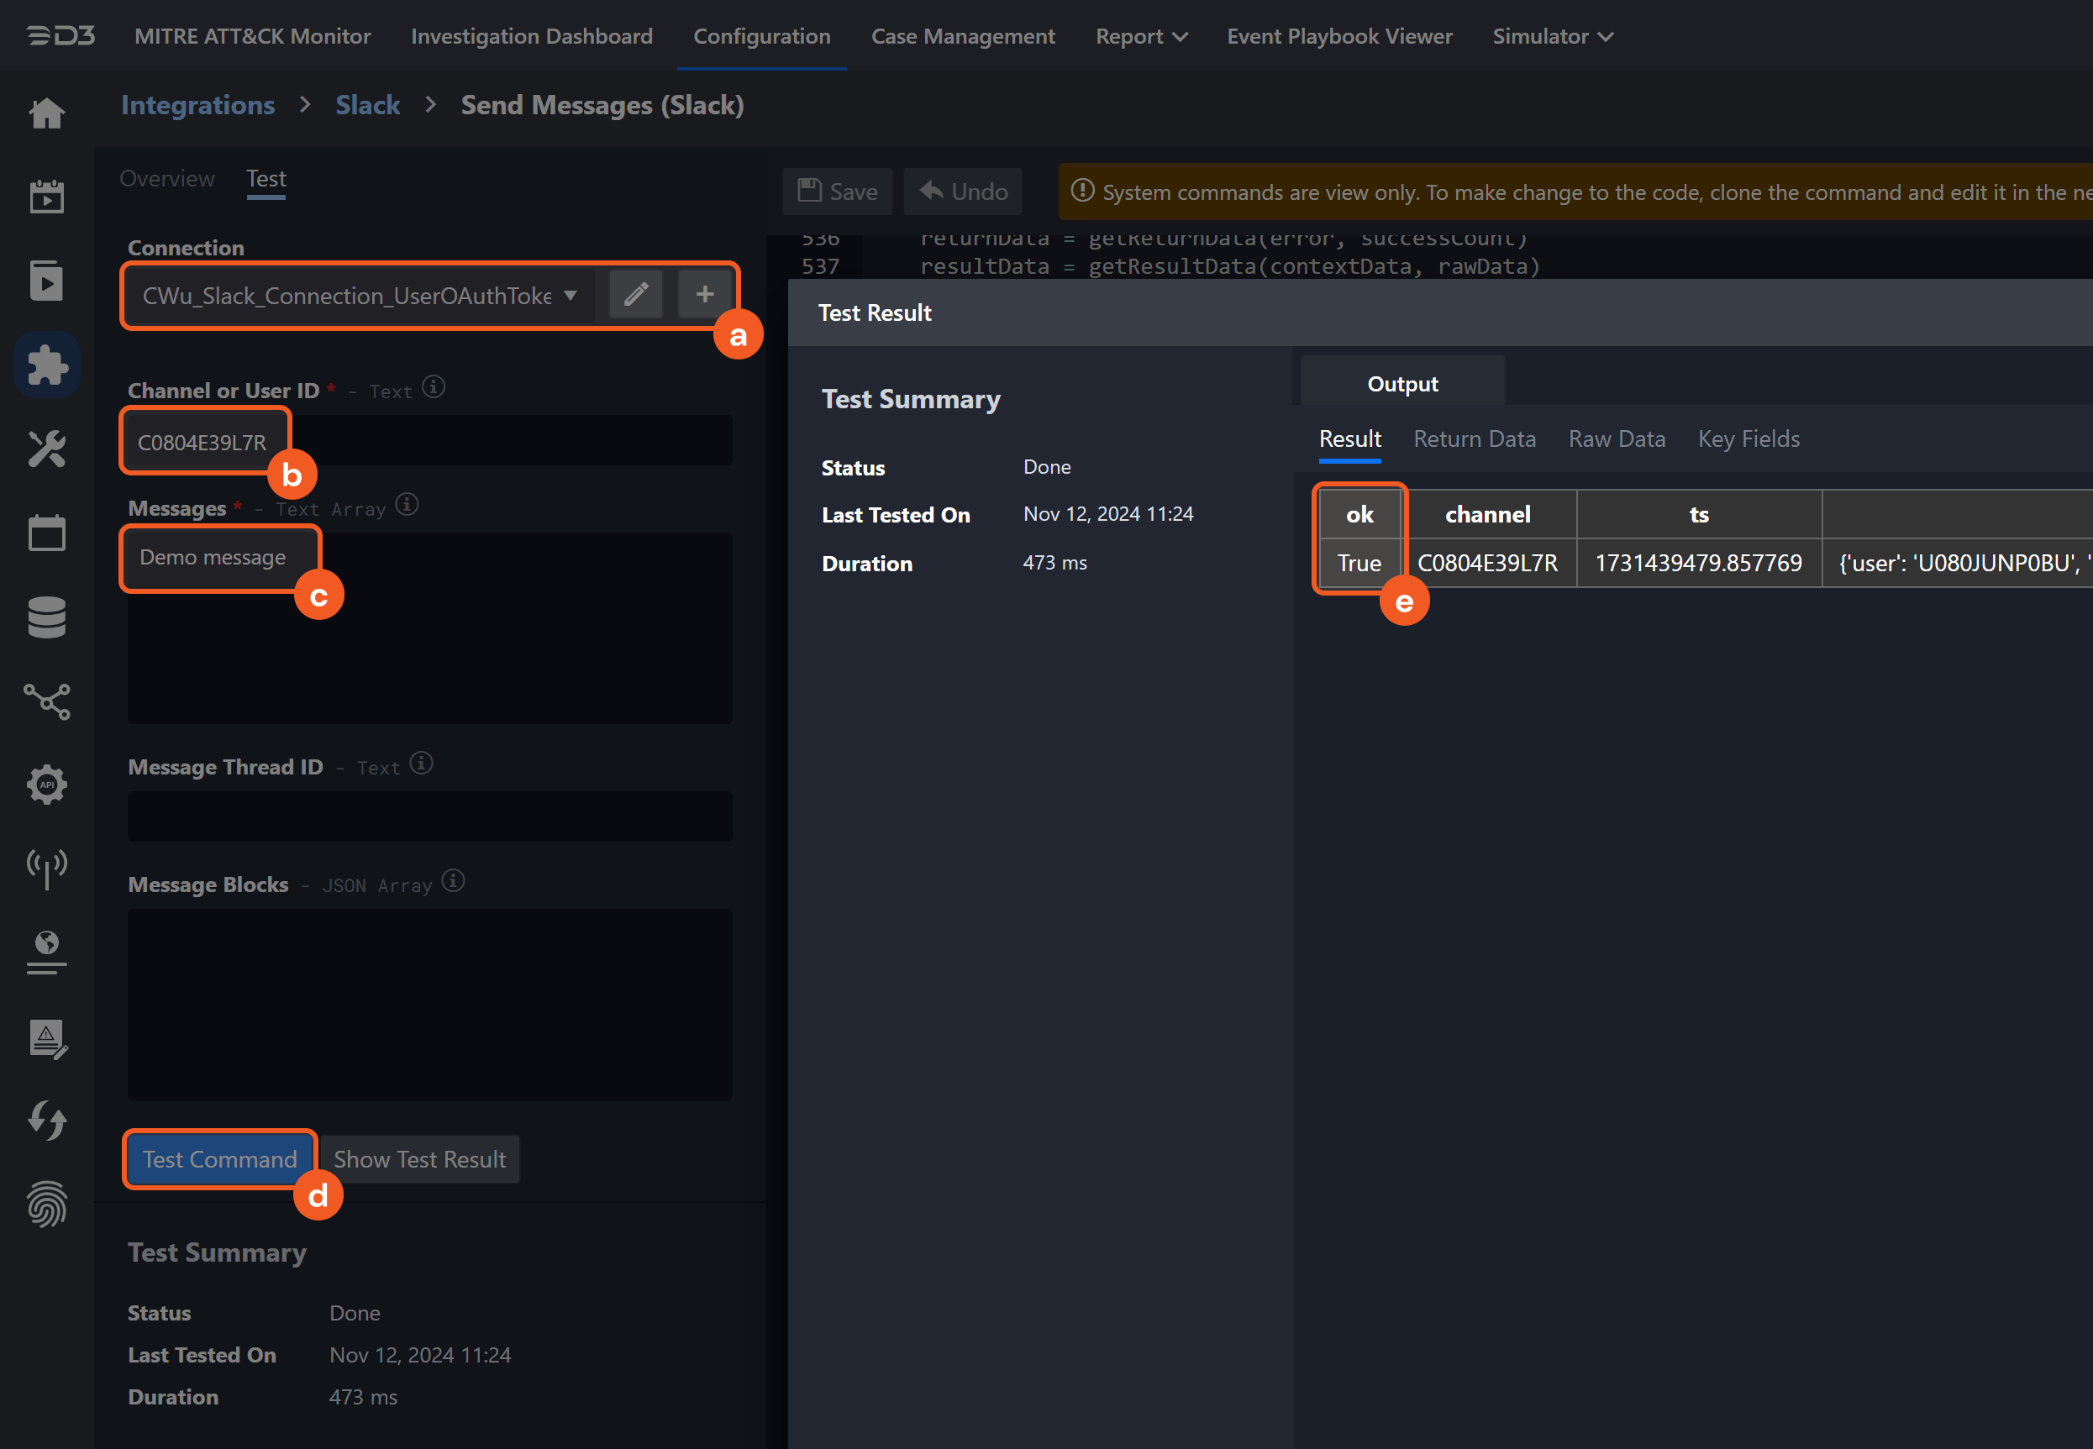Expand the Report menu dropdown
Image resolution: width=2093 pixels, height=1449 pixels.
[1140, 36]
